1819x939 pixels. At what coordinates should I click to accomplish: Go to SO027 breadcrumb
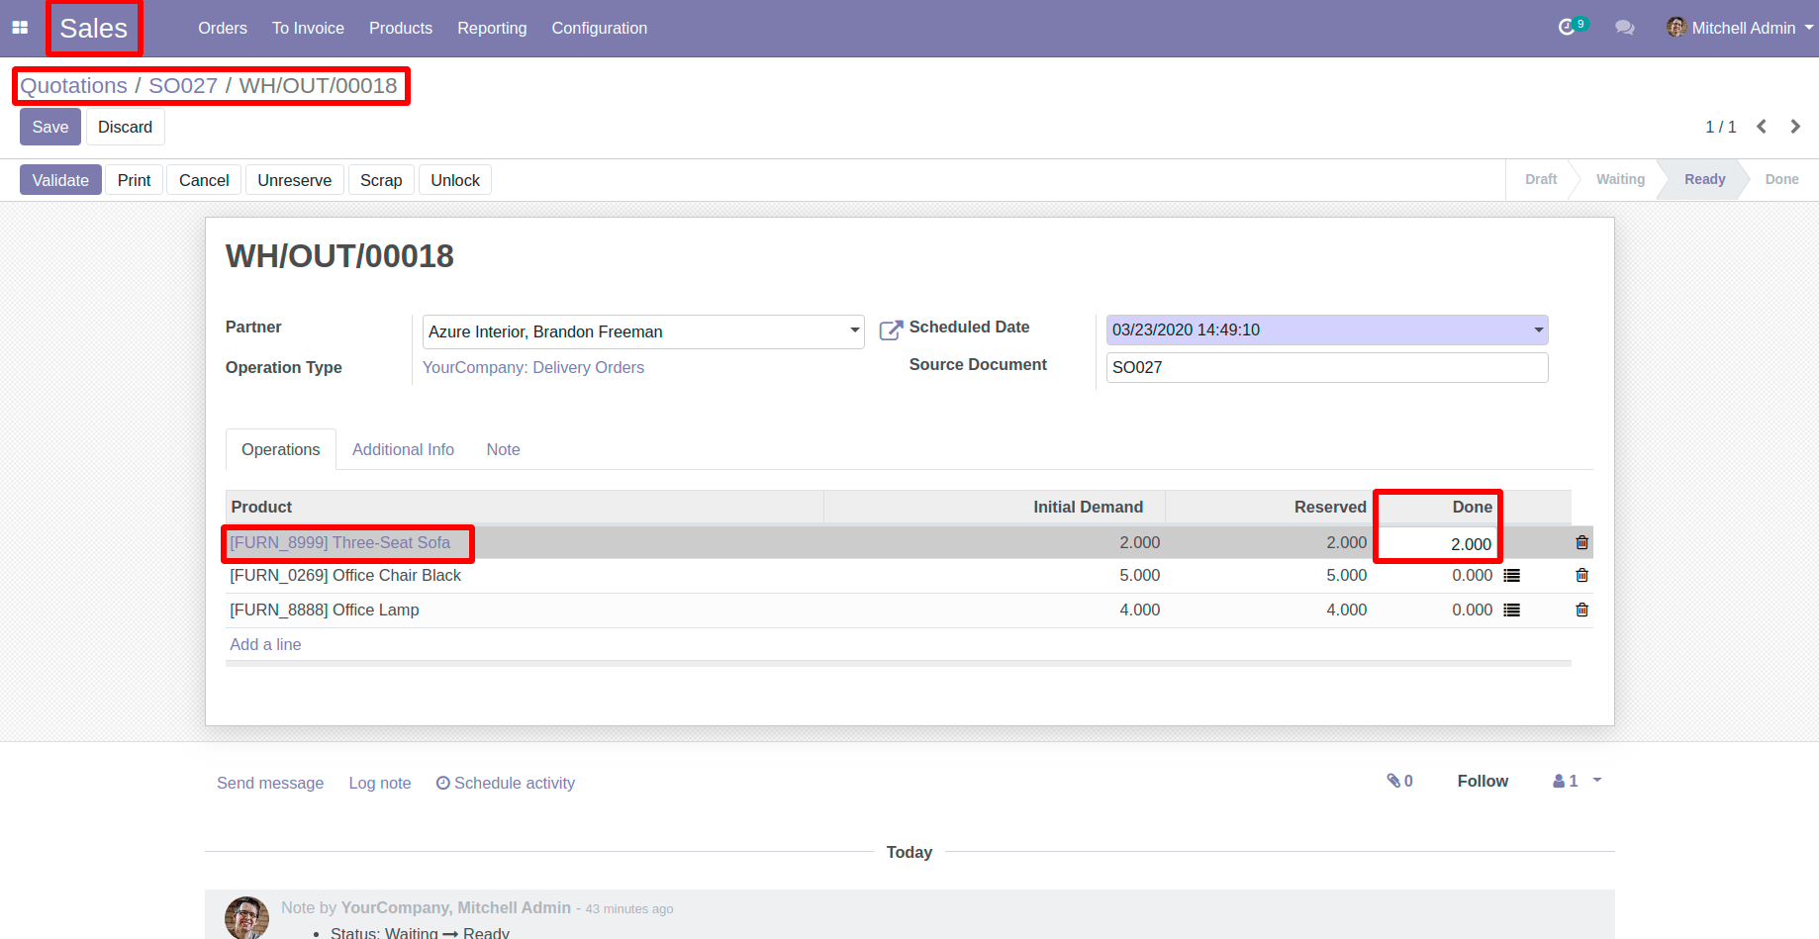(183, 86)
